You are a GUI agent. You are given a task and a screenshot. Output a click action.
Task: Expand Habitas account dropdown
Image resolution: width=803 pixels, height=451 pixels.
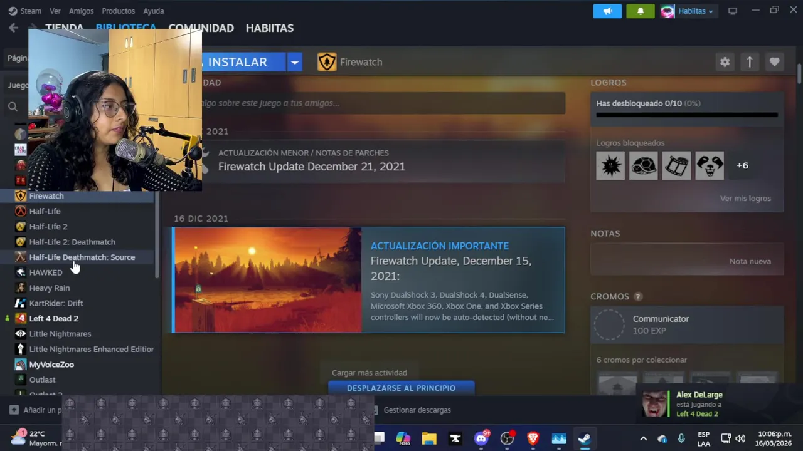coord(710,11)
